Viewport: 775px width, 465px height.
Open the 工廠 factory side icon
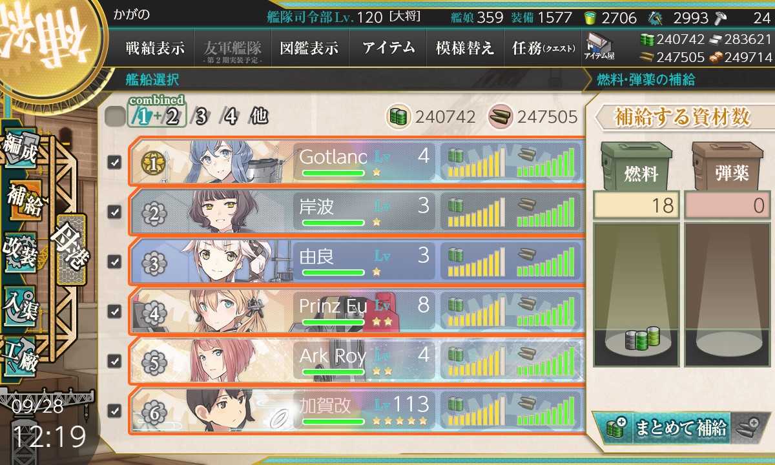click(21, 355)
